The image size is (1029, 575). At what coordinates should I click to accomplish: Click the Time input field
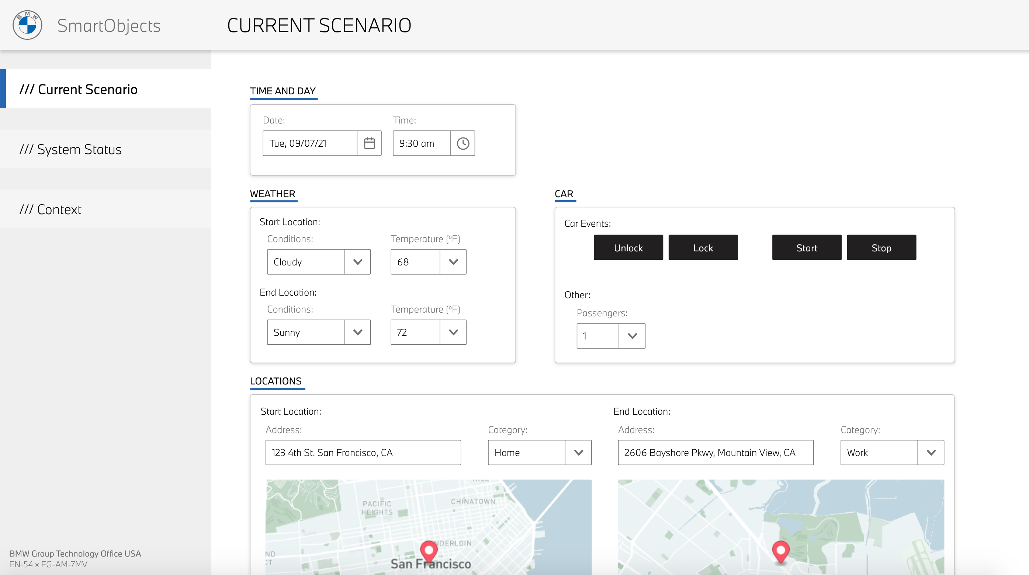tap(422, 143)
